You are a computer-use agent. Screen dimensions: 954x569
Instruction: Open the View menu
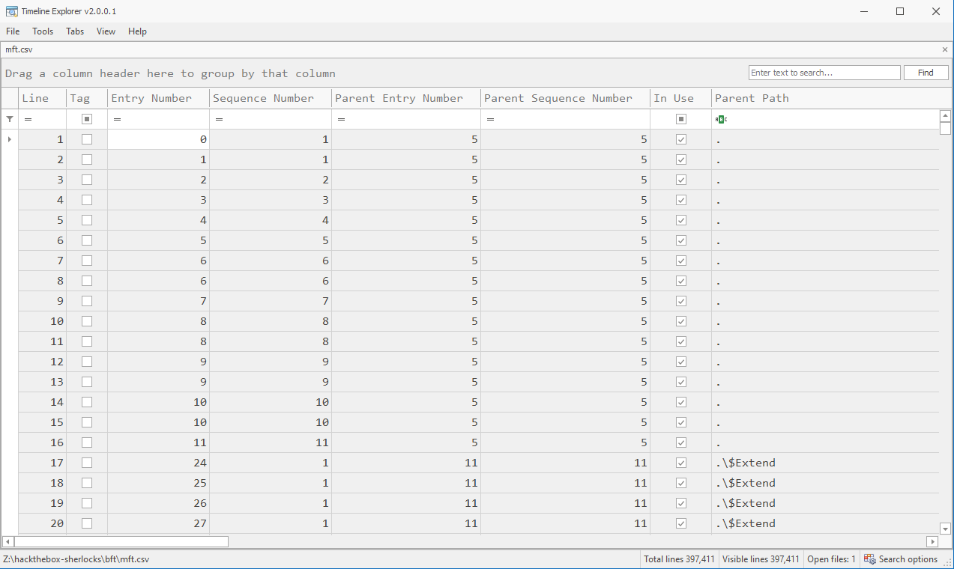point(106,31)
